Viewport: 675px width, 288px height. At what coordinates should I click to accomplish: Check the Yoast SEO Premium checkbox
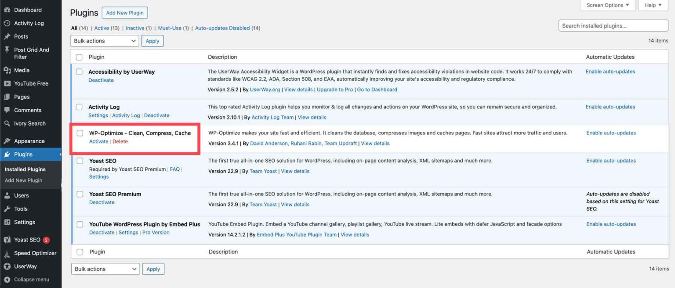pos(80,194)
